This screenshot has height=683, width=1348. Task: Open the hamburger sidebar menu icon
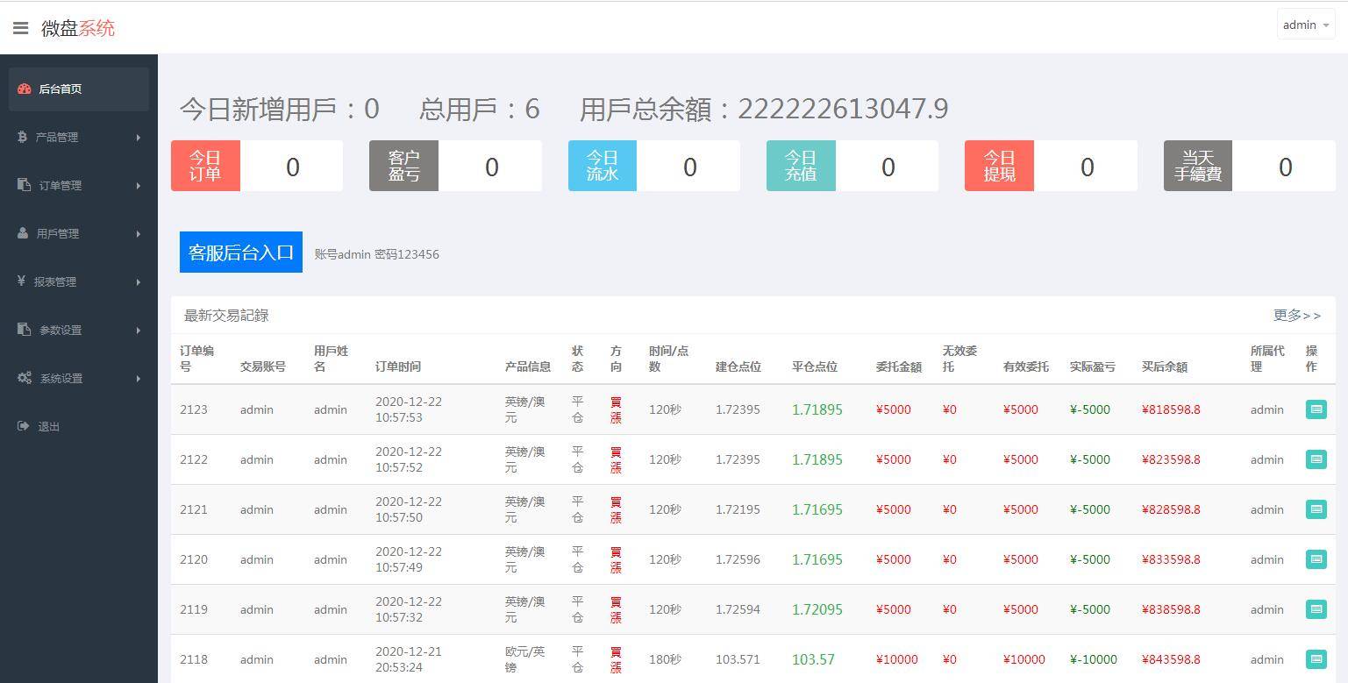21,27
